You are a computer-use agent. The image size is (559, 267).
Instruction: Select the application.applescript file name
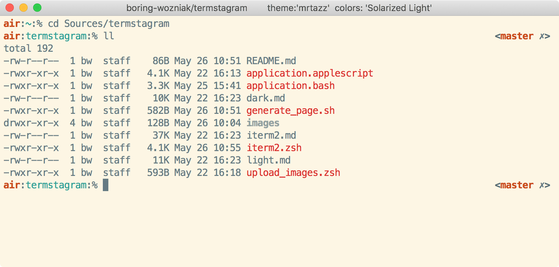tap(310, 73)
